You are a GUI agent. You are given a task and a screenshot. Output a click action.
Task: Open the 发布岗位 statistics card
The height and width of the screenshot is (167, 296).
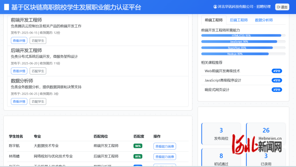point(221,134)
